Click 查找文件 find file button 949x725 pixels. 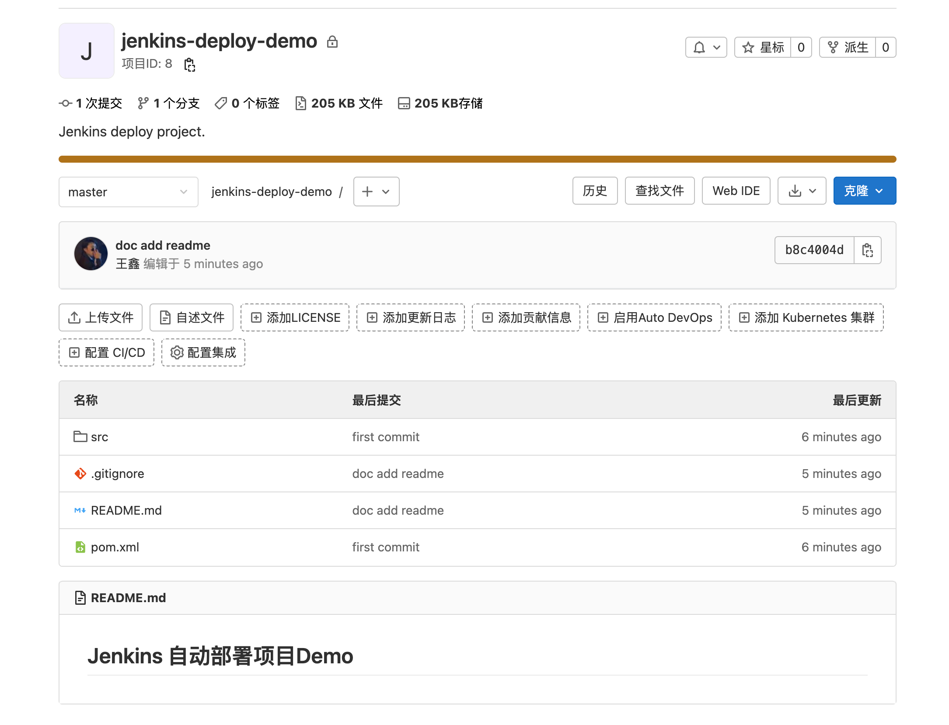[x=659, y=191]
